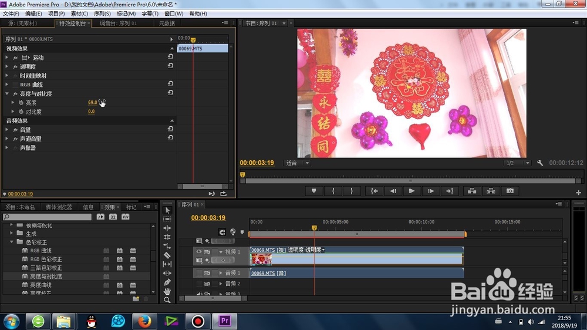Select 三路色彩校正 effect

tap(46, 268)
